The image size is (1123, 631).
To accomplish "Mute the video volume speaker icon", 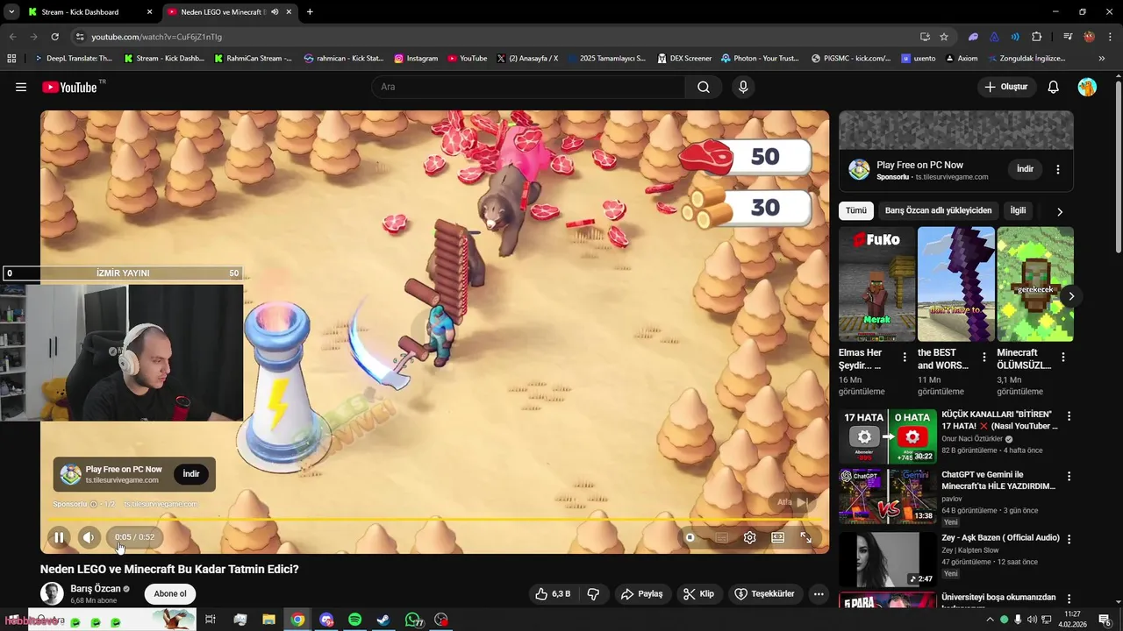I will (89, 537).
